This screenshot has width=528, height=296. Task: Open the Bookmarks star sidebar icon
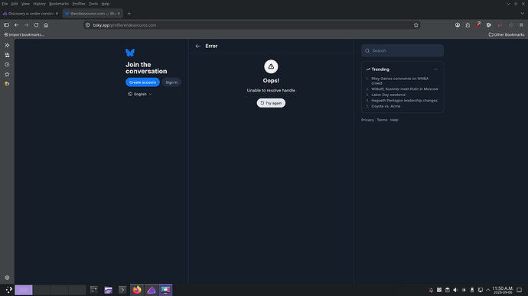7,74
